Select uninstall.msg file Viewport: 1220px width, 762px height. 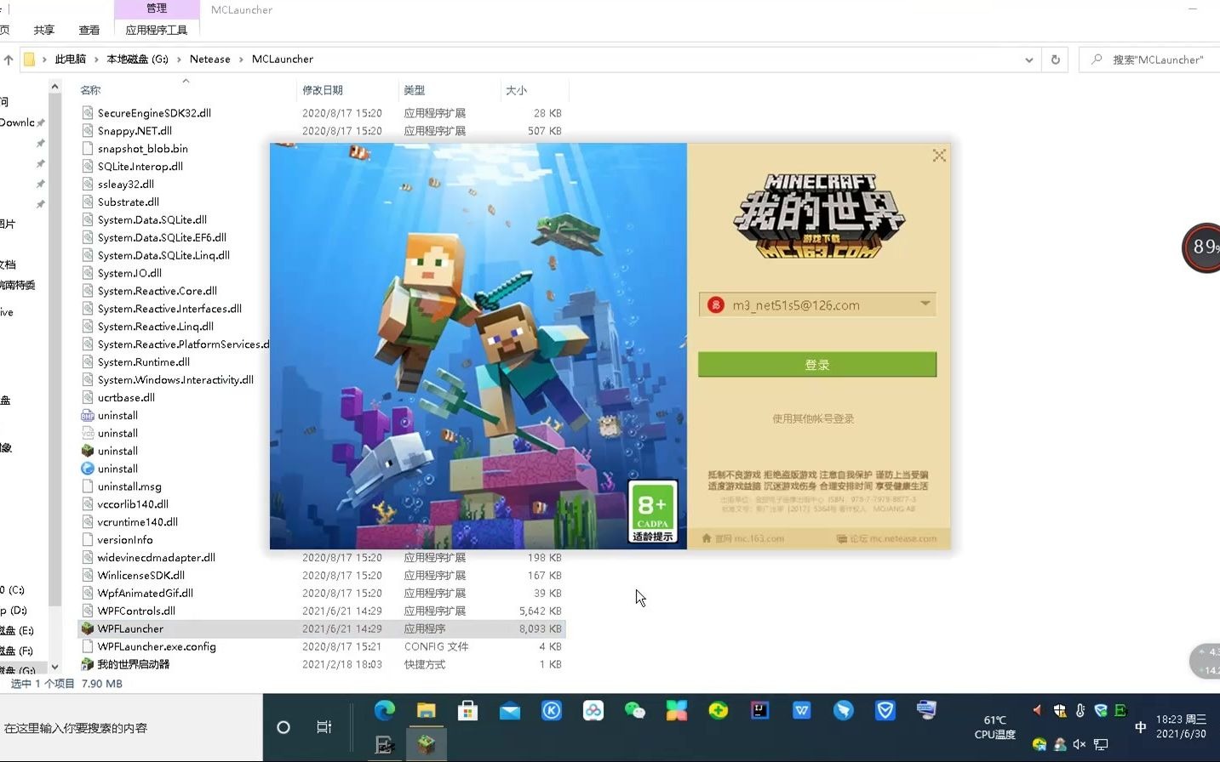coord(129,486)
